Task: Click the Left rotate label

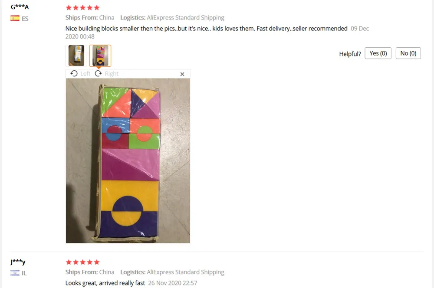Action: tap(85, 74)
